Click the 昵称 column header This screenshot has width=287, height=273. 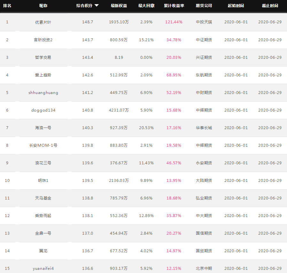click(43, 6)
